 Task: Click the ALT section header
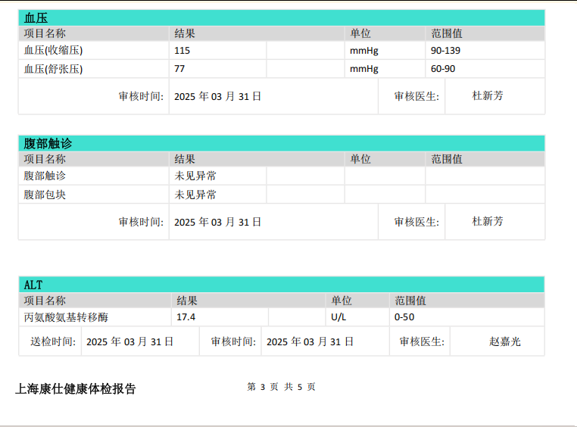point(33,285)
